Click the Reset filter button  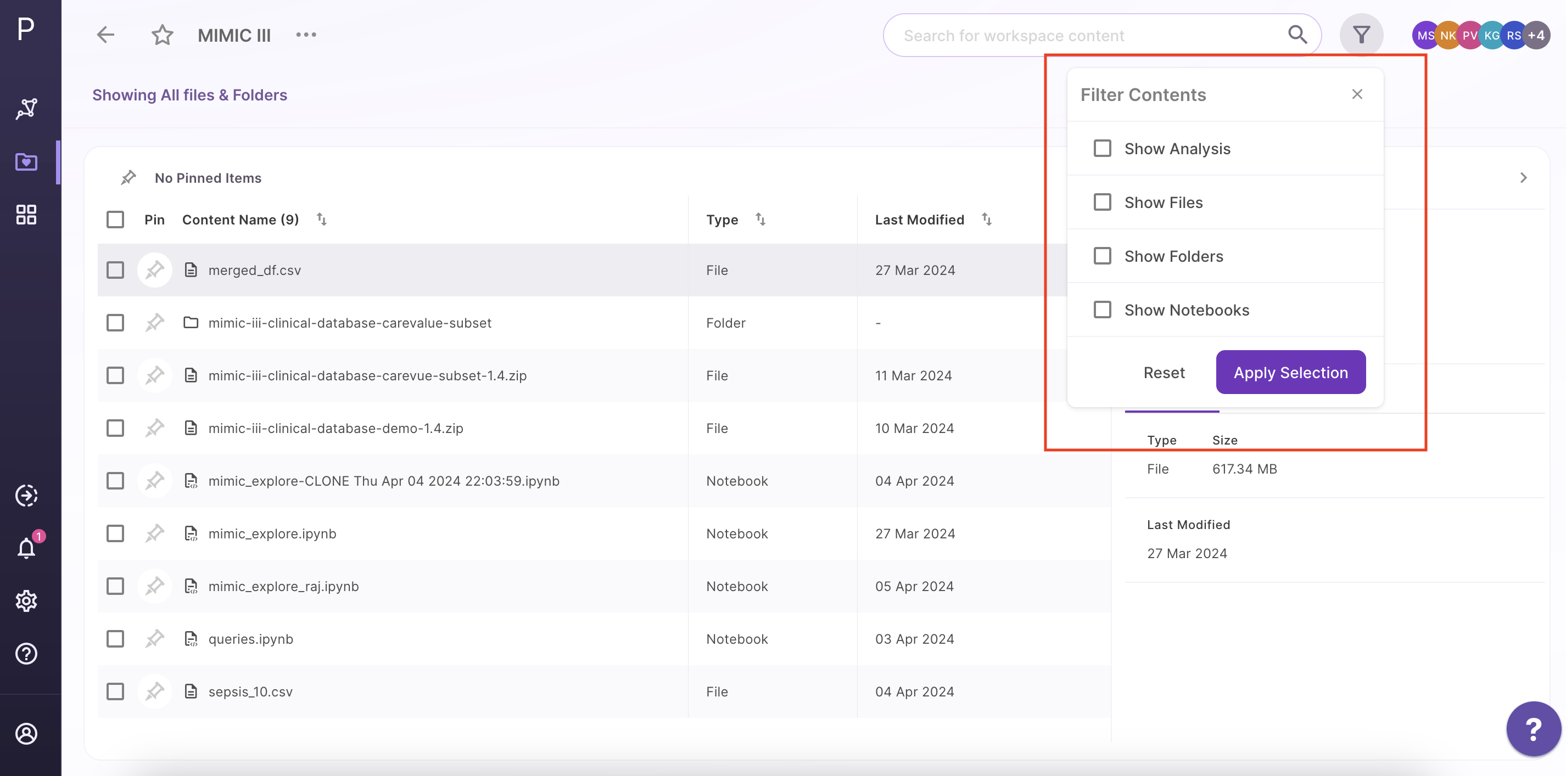pyautogui.click(x=1164, y=373)
